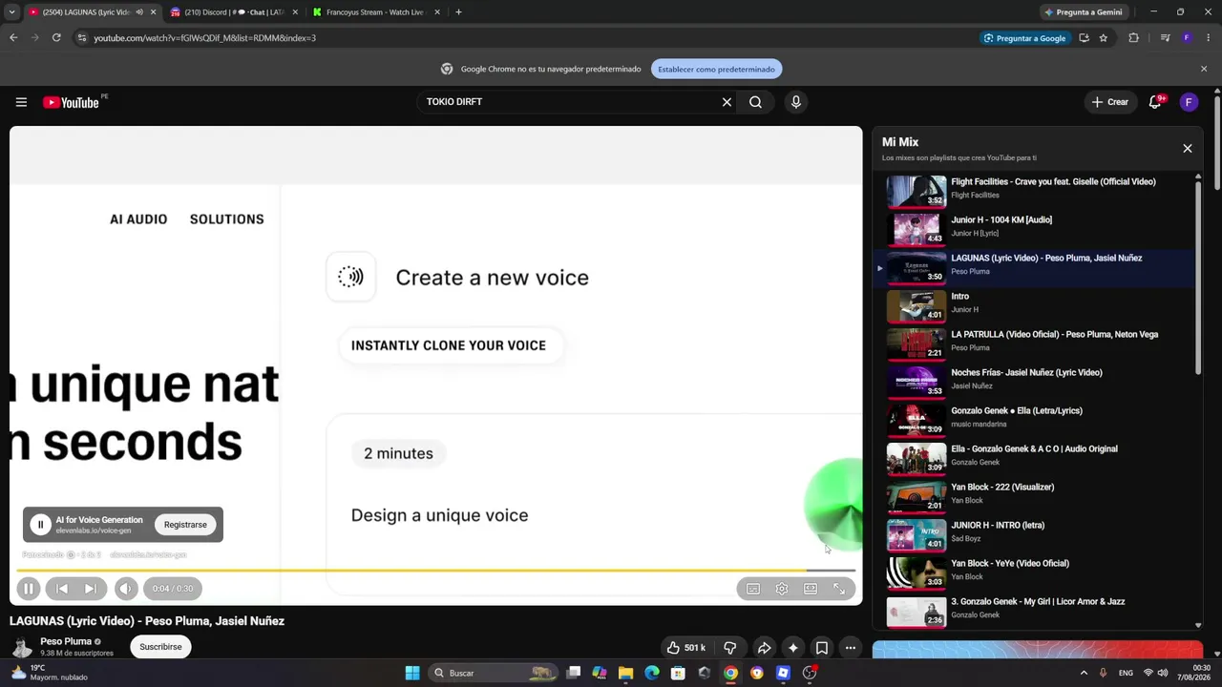Open the taskbar volume control
Viewport: 1222px width, 687px height.
click(x=1163, y=673)
